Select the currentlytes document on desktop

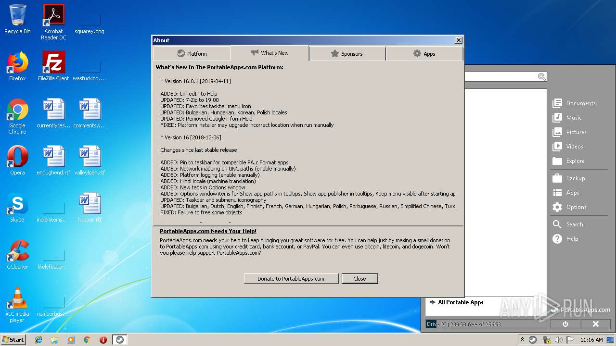point(53,113)
